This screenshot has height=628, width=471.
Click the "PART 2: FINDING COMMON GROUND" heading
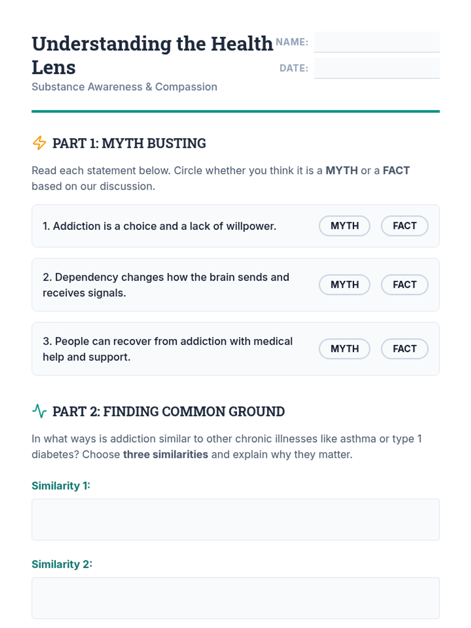168,411
